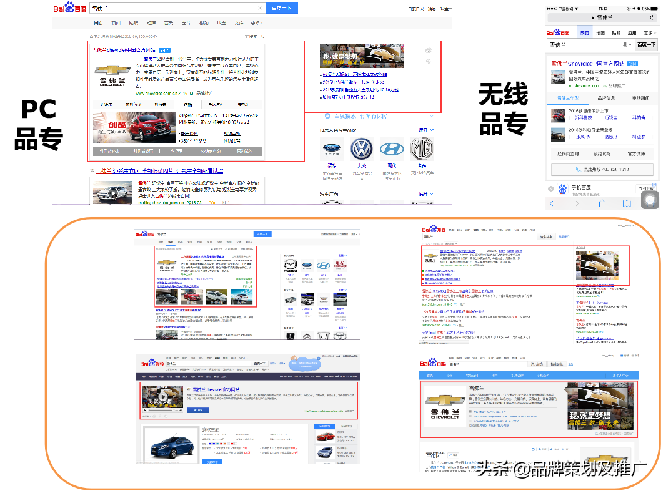Open the 视频 tab on the top PC page
Viewport: 661px width, 491px height.
click(204, 23)
